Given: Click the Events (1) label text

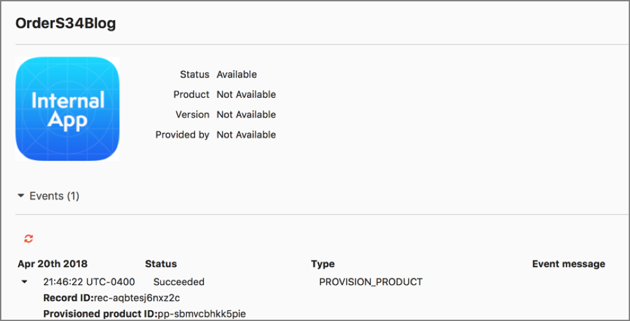Looking at the screenshot, I should coord(54,196).
